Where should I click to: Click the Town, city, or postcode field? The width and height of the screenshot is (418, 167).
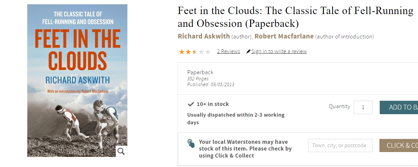tap(340, 145)
